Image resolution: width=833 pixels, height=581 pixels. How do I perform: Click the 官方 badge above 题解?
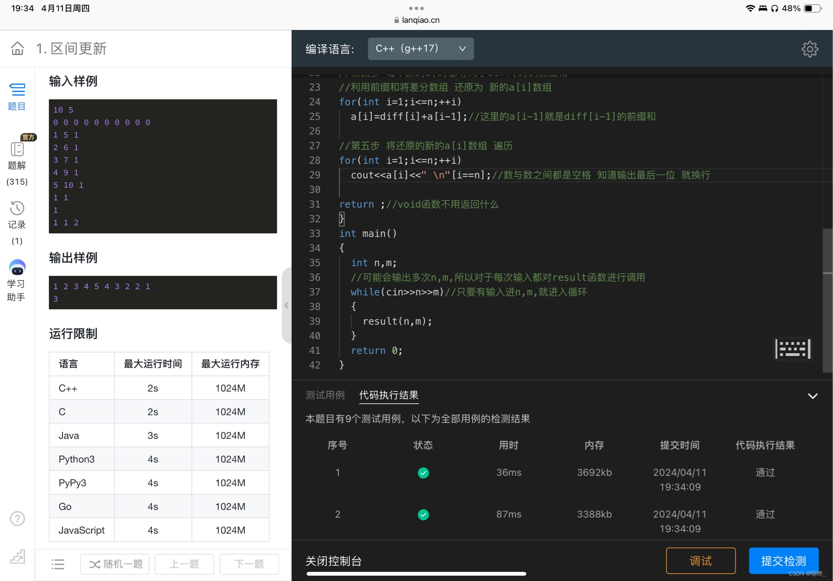click(x=28, y=137)
